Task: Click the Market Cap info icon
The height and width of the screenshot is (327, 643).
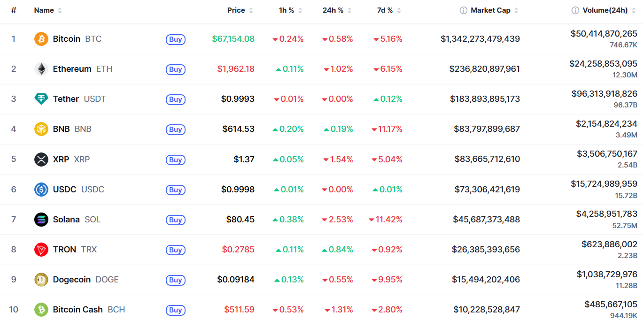Action: 464,10
